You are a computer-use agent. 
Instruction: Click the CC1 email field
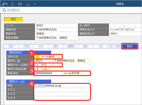click(62, 90)
